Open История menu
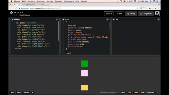The height and width of the screenshot is (95, 169). point(50,1)
